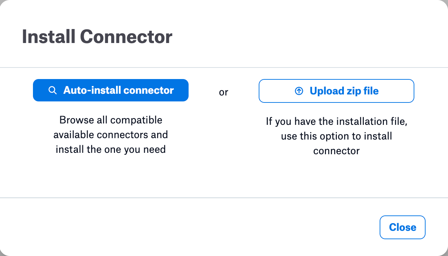
Task: Dismiss the dialog using Close
Action: 402,227
